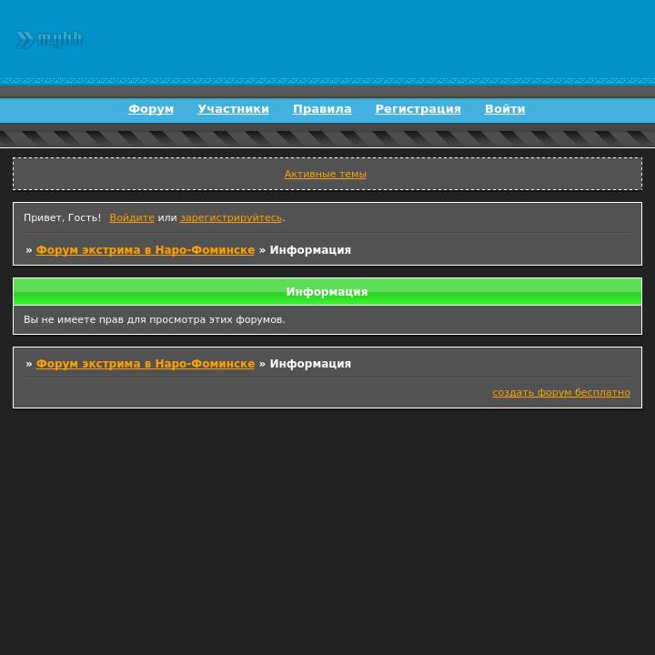Open Форум экстрима в Наро-Фоминске upper breadcrumb
Image resolution: width=655 pixels, height=655 pixels.
[x=146, y=250]
